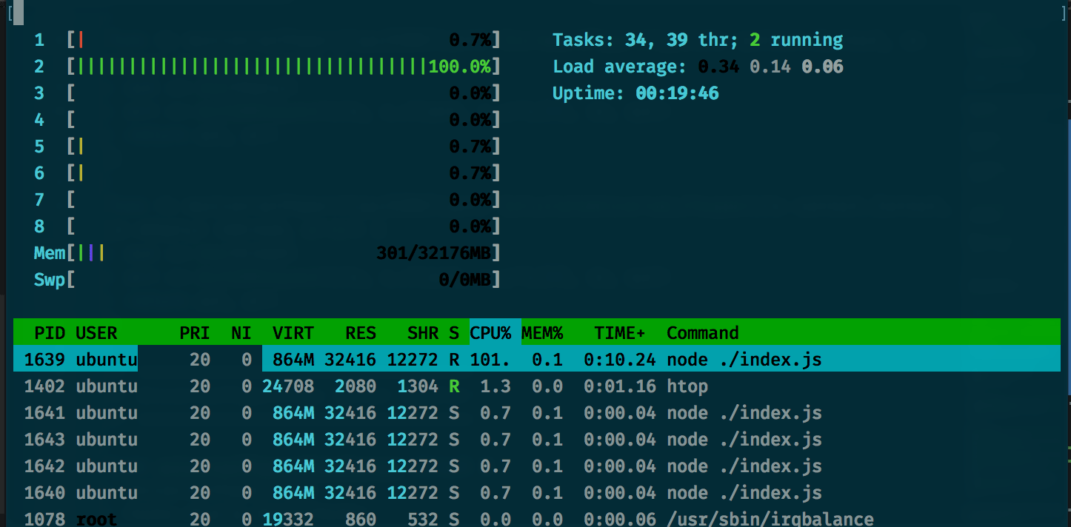
Task: Click the Load average readout
Action: [698, 67]
